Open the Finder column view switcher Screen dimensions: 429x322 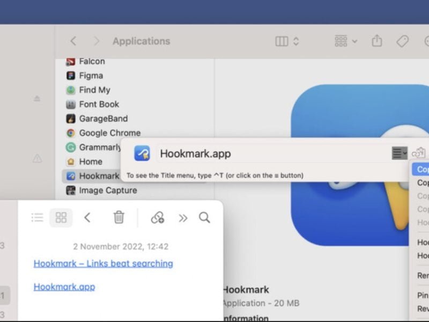point(287,41)
